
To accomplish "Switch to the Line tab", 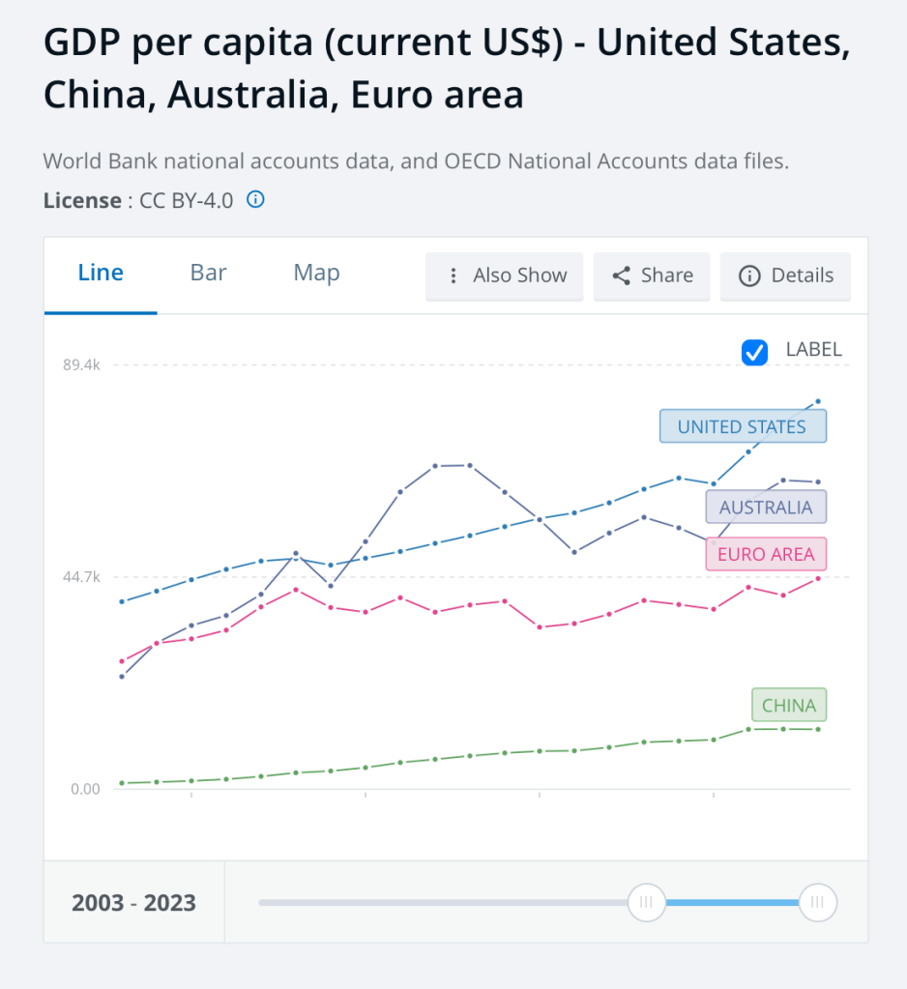I will tap(101, 274).
